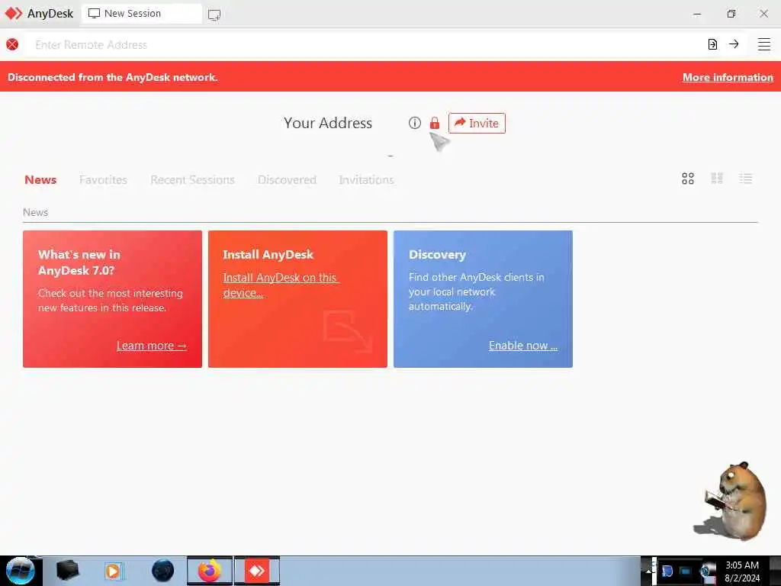This screenshot has width=781, height=586.
Task: Click the Disconnected from the AnyDesk network message
Action: click(x=113, y=77)
